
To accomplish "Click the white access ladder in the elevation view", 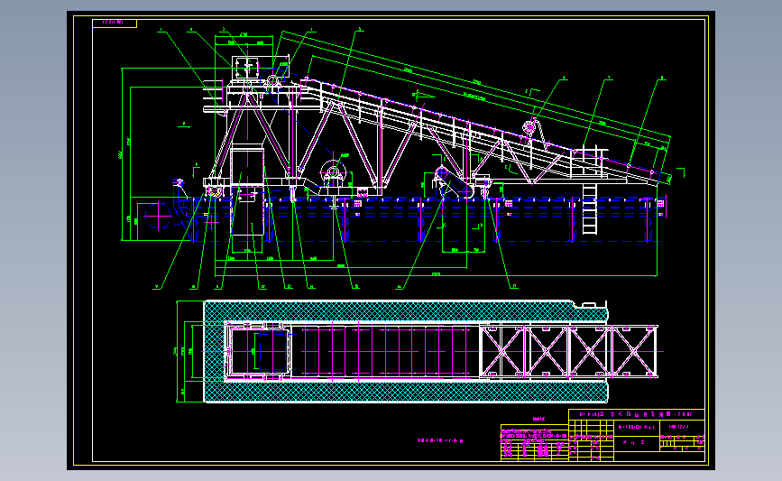I will pos(590,209).
